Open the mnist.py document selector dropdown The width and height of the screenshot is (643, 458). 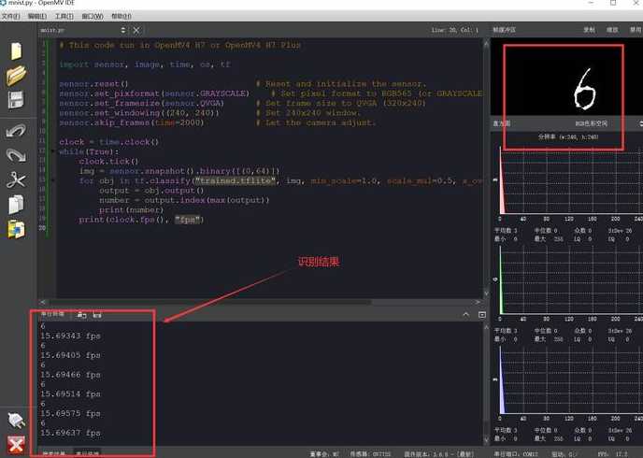point(123,30)
